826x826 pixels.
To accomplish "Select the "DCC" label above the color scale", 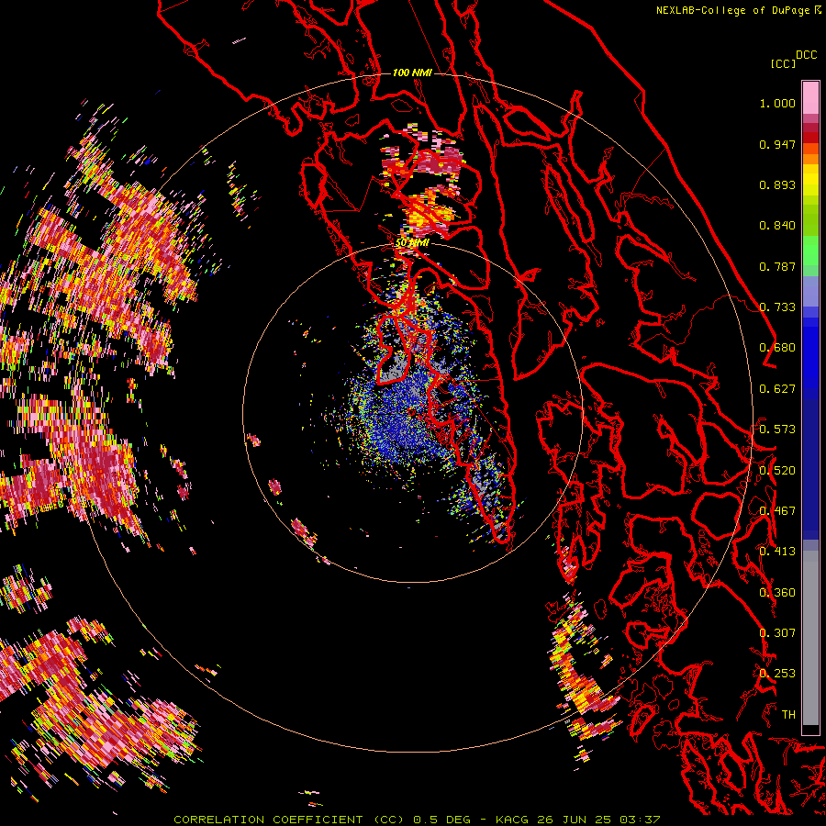I will [807, 55].
